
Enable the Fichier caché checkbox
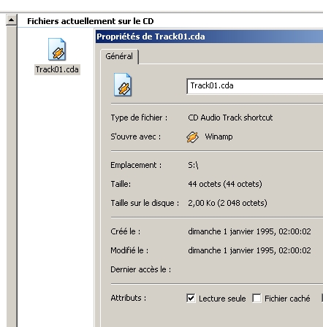pyautogui.click(x=256, y=298)
